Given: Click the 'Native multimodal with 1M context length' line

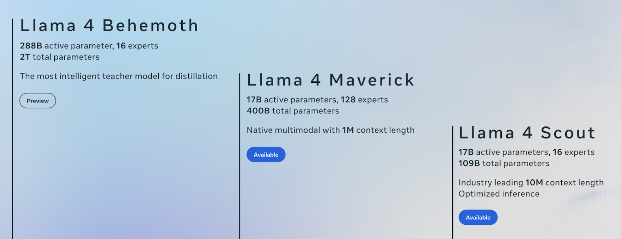Looking at the screenshot, I should pos(331,130).
